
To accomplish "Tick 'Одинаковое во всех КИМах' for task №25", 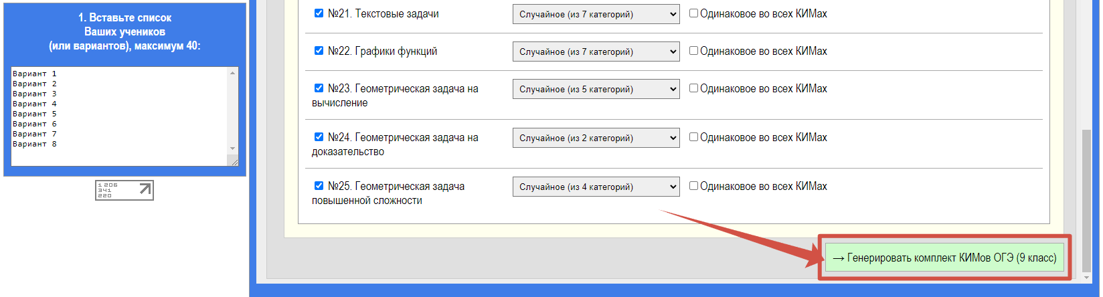I will point(694,186).
